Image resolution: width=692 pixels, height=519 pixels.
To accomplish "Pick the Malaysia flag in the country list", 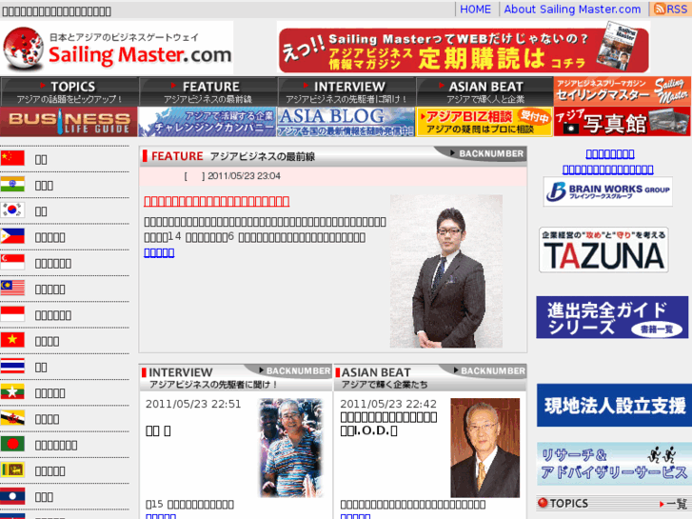I will pos(12,288).
